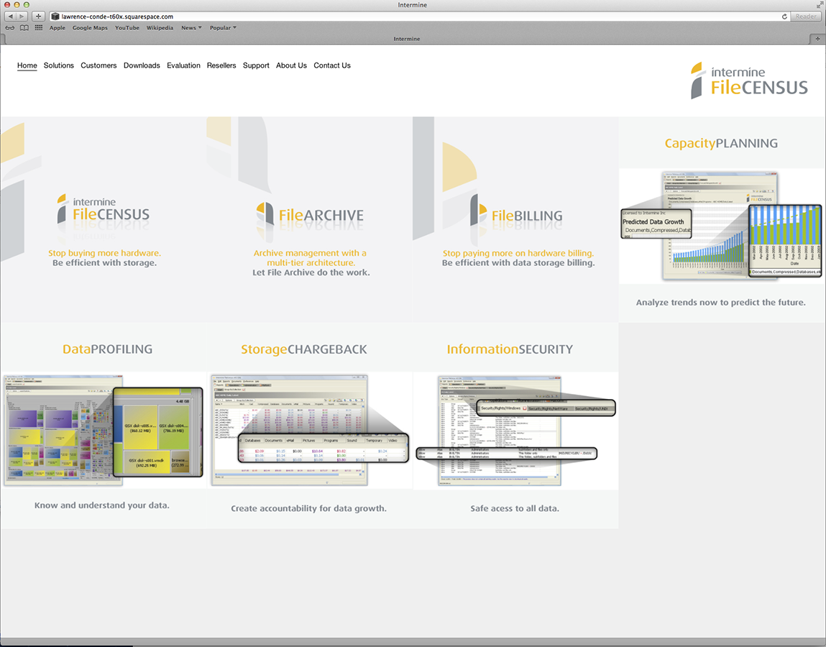826x647 pixels.
Task: Click the yellow minimize window button
Action: point(17,5)
